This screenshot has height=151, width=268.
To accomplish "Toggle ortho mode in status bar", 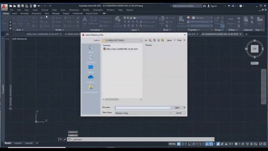I will pyautogui.click(x=190, y=144).
